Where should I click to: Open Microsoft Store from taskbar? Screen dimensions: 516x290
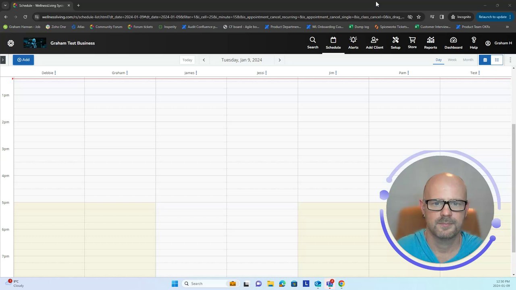pos(294,284)
